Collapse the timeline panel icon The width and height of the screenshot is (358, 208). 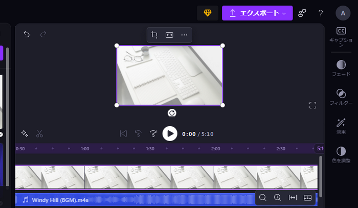(x=307, y=197)
